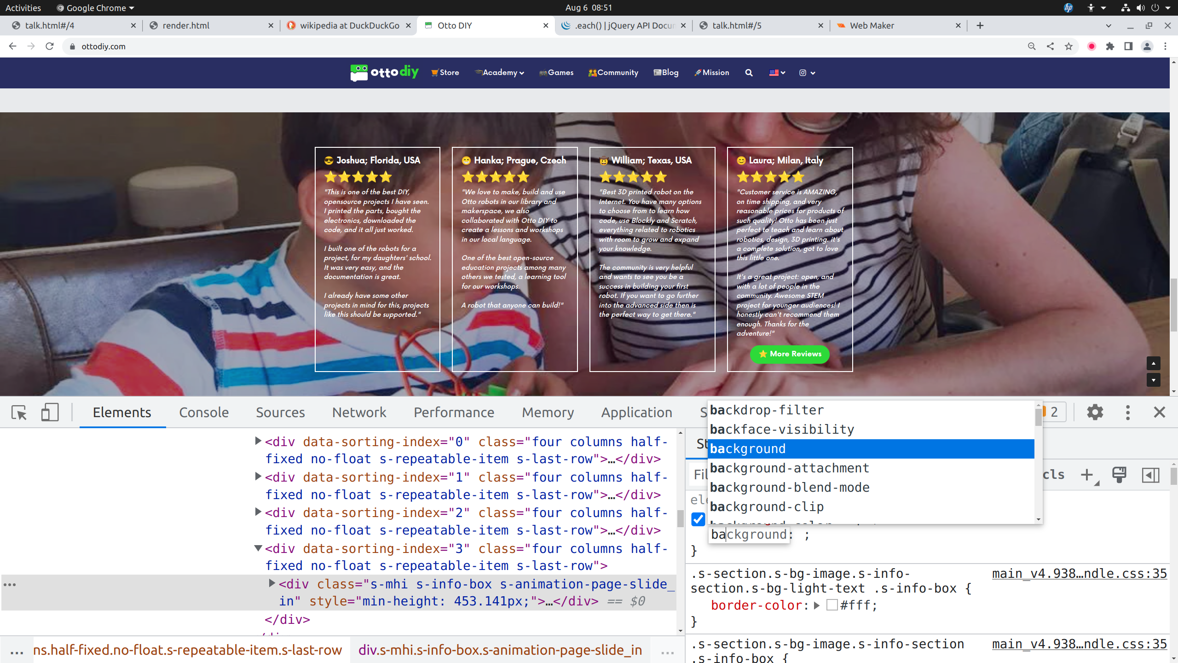Image resolution: width=1178 pixels, height=663 pixels.
Task: Show the computed styles sidebar icon
Action: 1150,475
